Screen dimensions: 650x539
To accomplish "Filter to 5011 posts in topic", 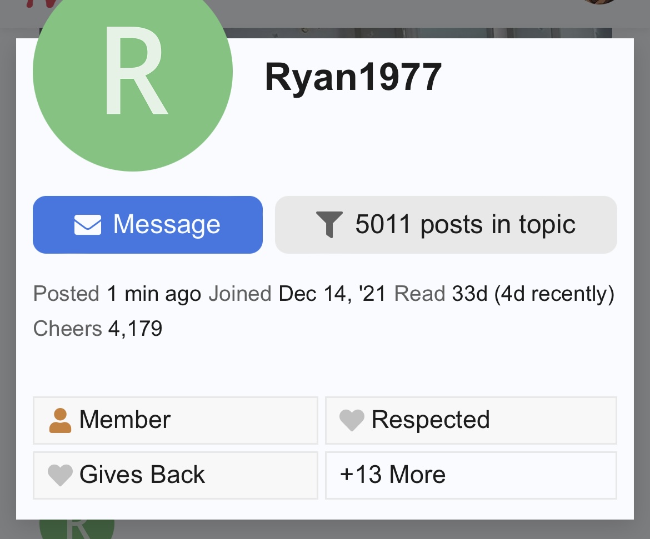I will pyautogui.click(x=446, y=225).
